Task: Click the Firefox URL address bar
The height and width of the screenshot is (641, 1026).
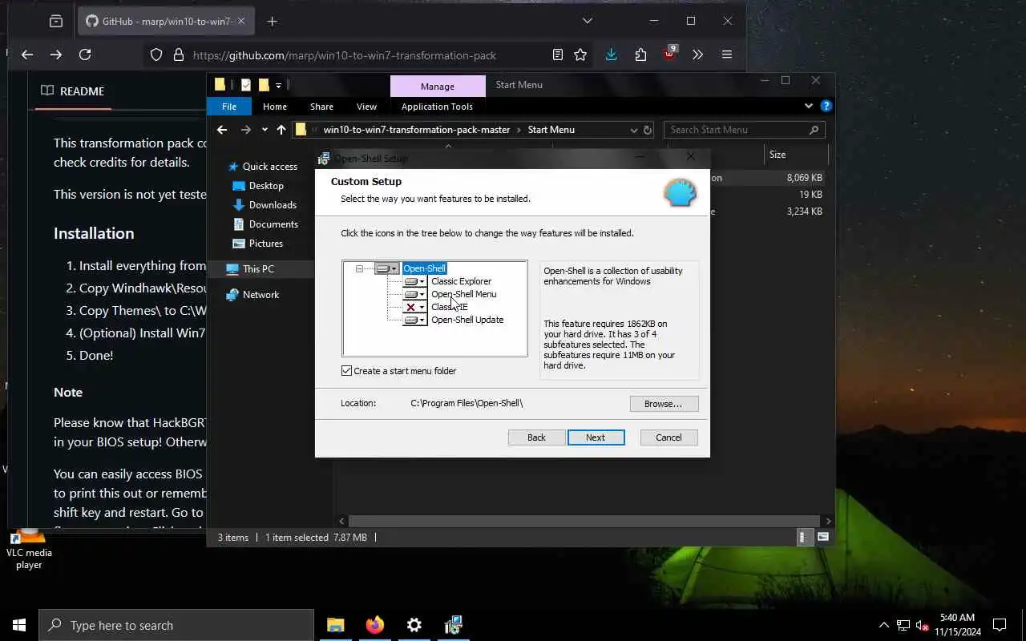Action: coord(345,55)
